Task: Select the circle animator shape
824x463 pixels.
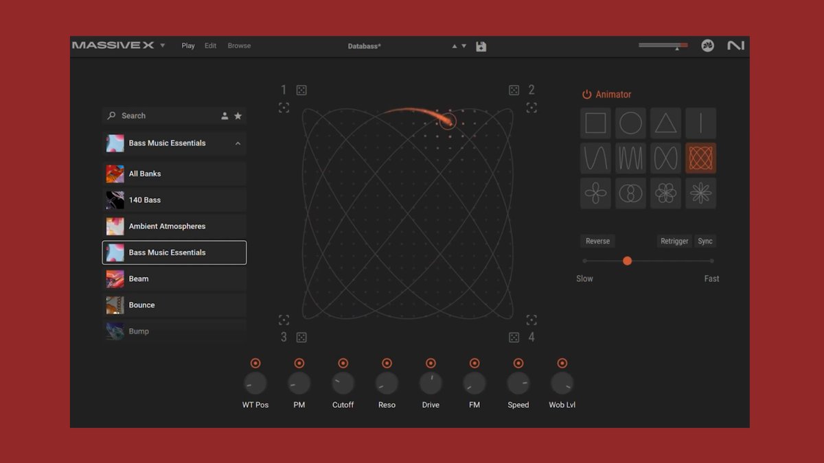Action: click(x=630, y=123)
